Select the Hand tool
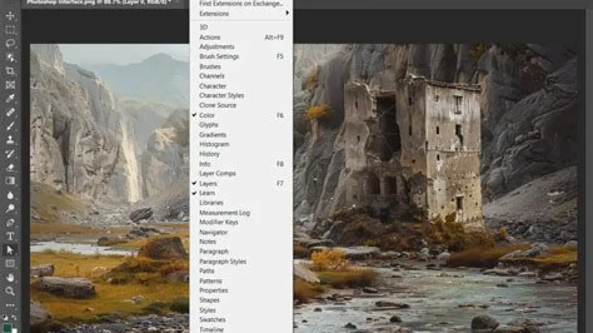 (10, 277)
